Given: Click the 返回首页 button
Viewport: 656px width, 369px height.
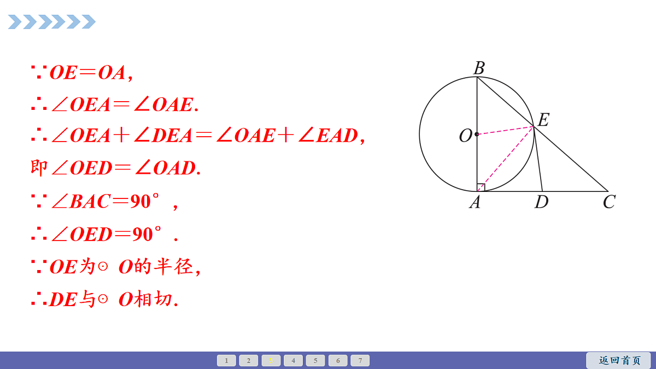Looking at the screenshot, I should tap(619, 361).
